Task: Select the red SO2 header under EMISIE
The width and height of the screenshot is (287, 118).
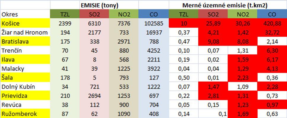Action: pyautogui.click(x=94, y=14)
